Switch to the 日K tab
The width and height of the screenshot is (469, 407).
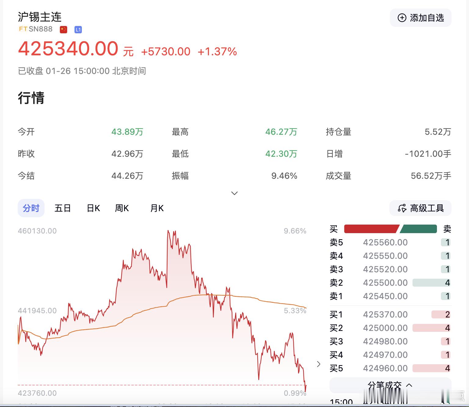(x=93, y=208)
